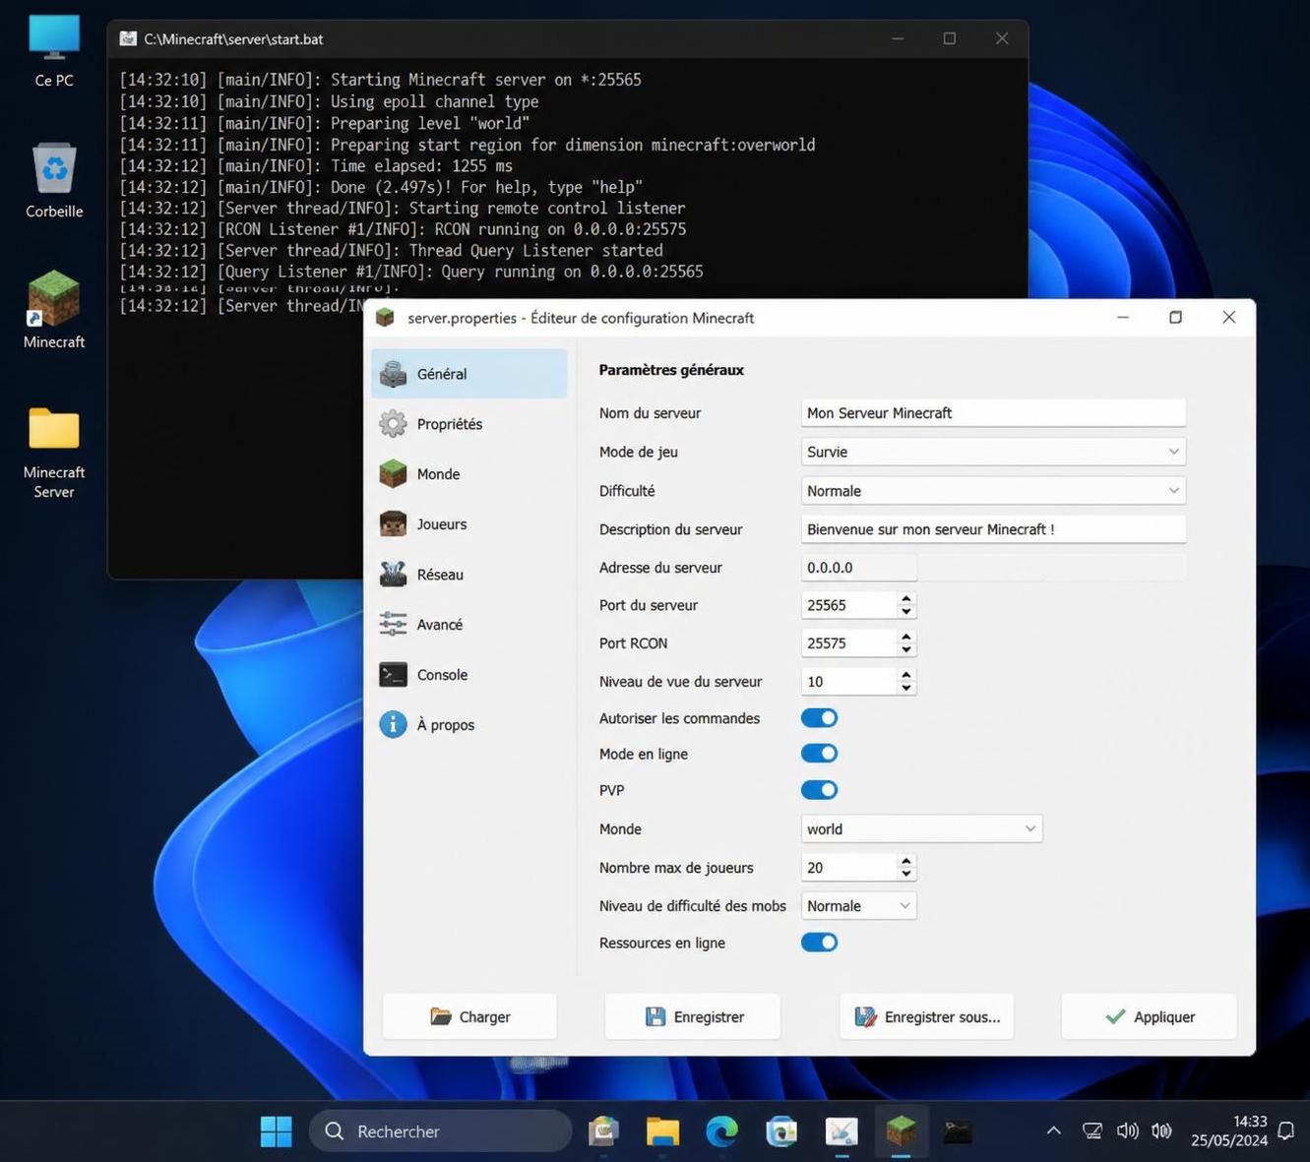Decrease the Port RCON value
1310x1162 pixels.
pos(906,649)
